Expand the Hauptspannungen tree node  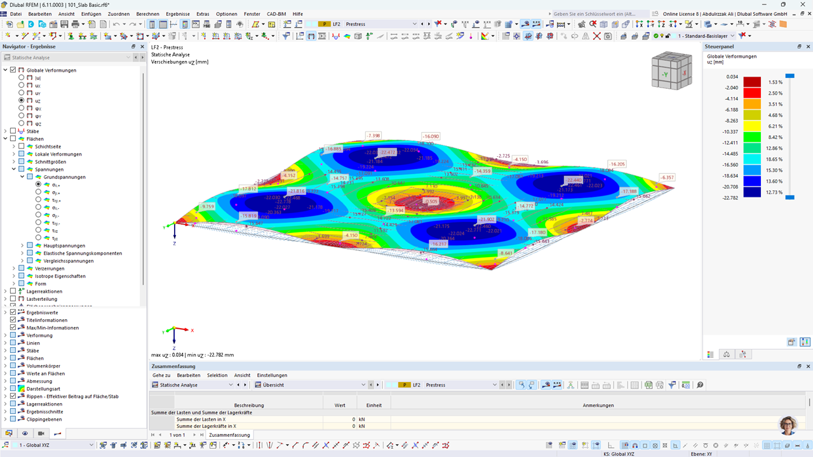pyautogui.click(x=22, y=245)
